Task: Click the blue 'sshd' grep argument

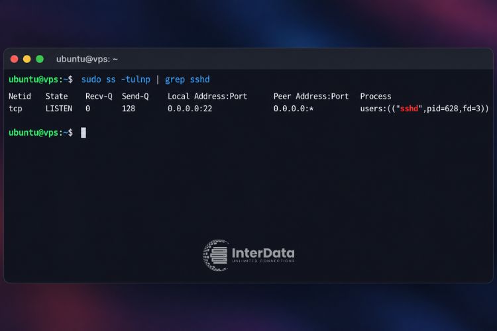Action: pyautogui.click(x=199, y=79)
